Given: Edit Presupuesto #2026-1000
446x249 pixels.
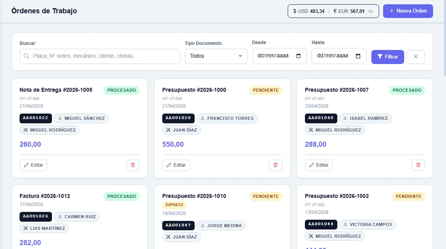Looking at the screenshot, I should click(x=176, y=165).
